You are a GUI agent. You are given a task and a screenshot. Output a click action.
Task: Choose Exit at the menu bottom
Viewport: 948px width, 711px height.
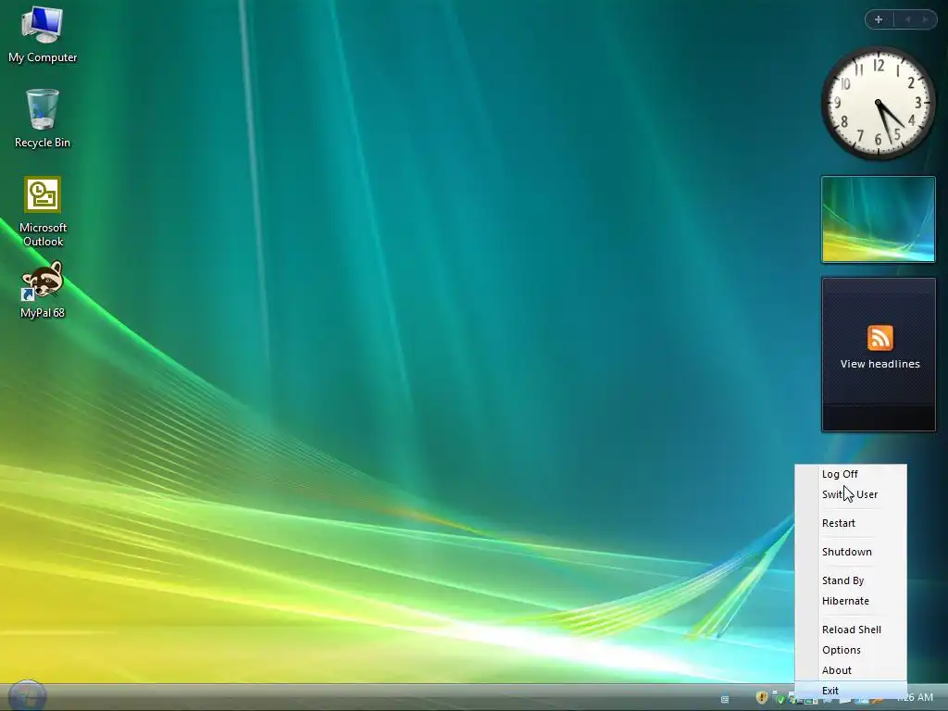coord(851,691)
